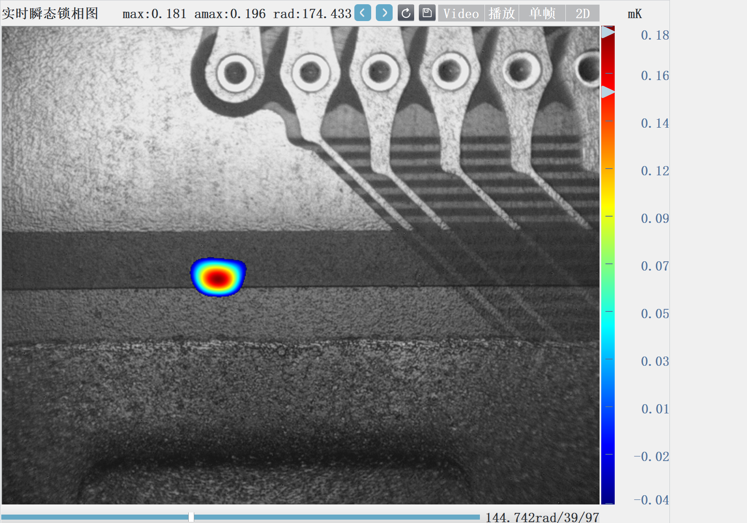
Task: Start playback with the 播放 button
Action: tap(502, 13)
